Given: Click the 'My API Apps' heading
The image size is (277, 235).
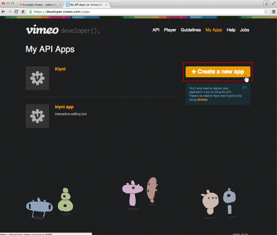Looking at the screenshot, I should 50,49.
